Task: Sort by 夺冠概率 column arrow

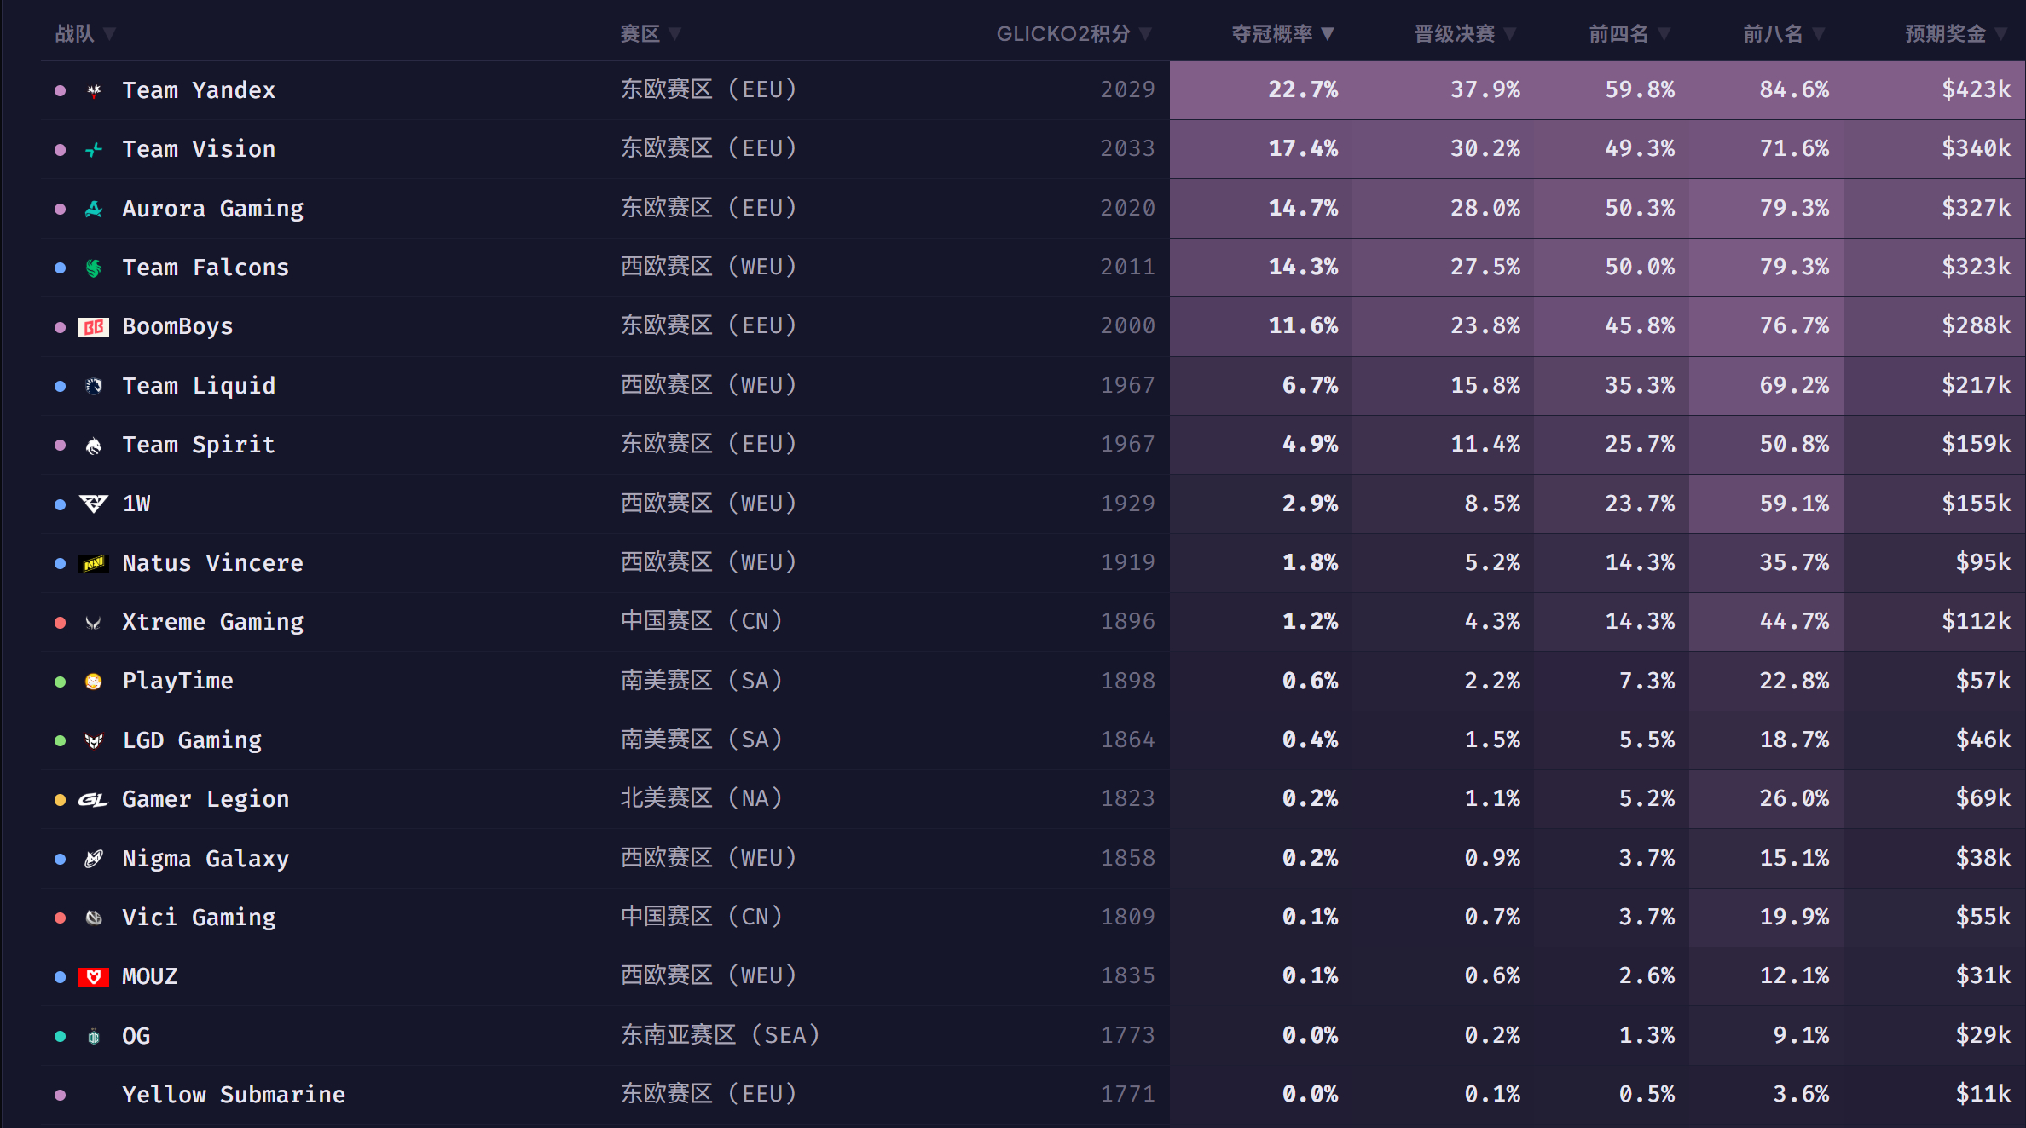Action: tap(1328, 34)
